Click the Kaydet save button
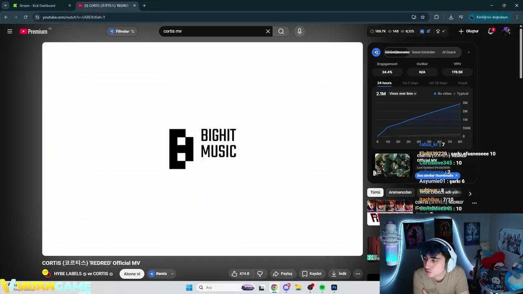Image resolution: width=523 pixels, height=294 pixels. [312, 274]
